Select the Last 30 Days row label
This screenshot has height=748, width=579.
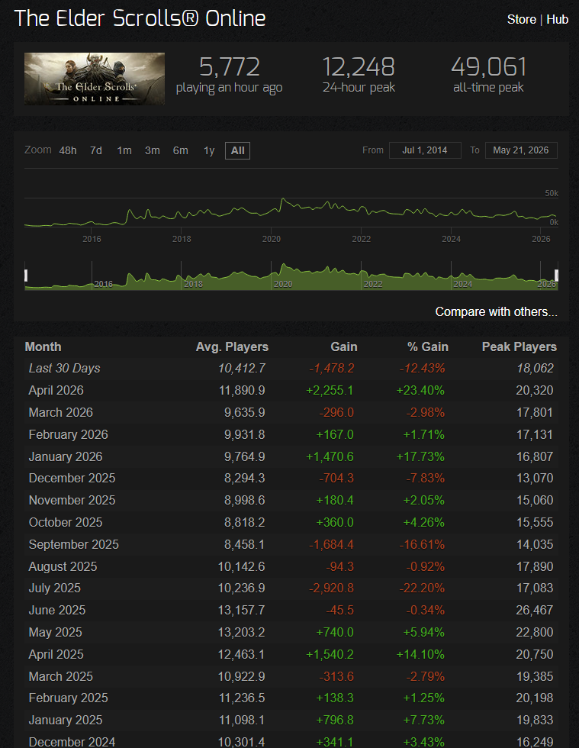[x=64, y=368]
